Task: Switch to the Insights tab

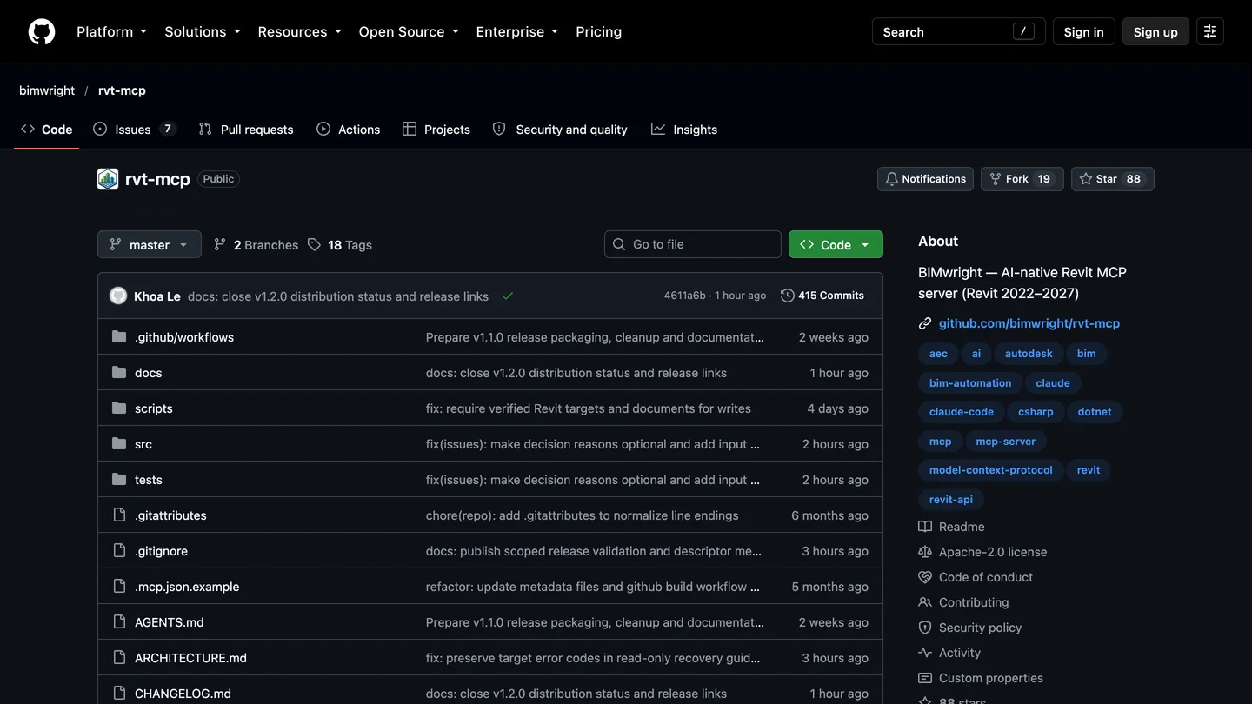Action: [x=684, y=130]
